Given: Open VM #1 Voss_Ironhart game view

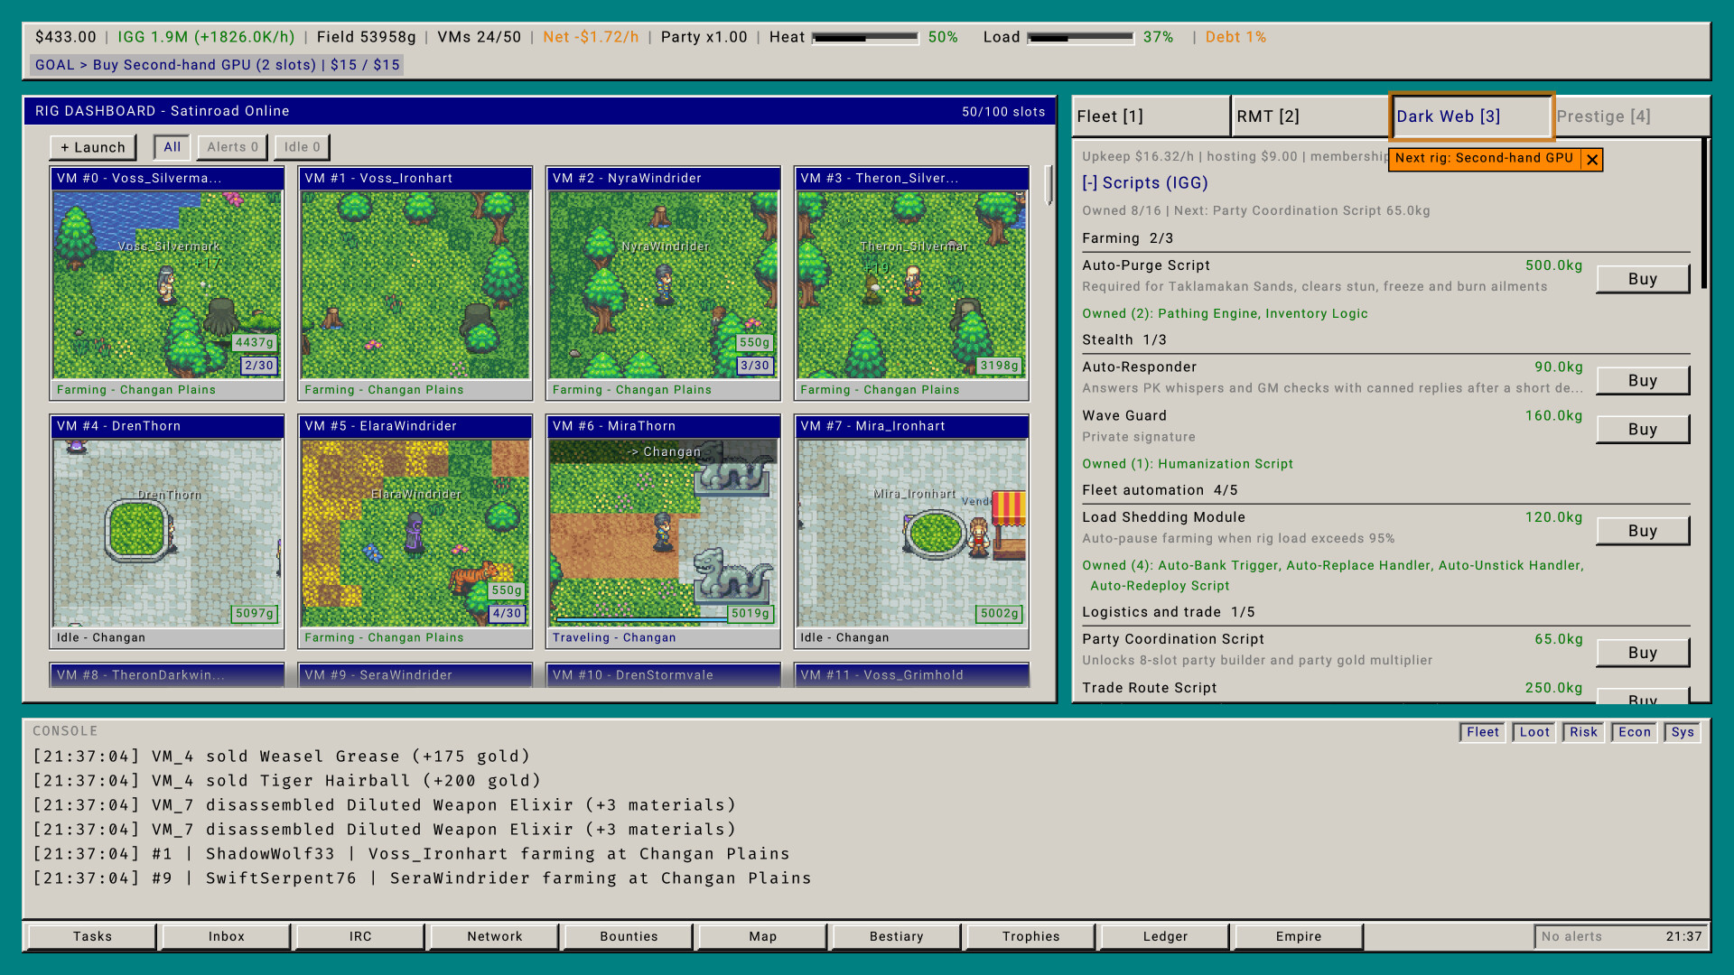Looking at the screenshot, I should 415,283.
